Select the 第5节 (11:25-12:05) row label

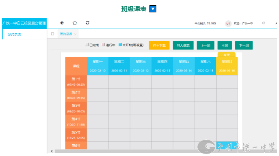(76, 135)
